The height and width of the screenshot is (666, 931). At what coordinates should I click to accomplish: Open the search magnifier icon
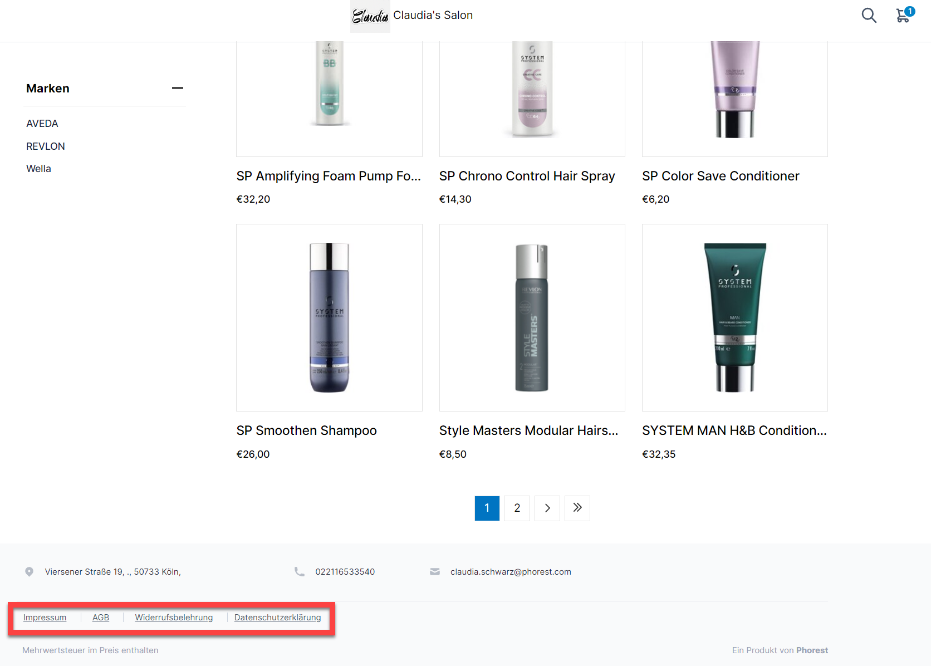[869, 16]
